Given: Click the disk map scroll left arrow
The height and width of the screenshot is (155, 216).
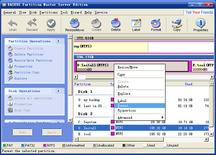Looking at the screenshot, I should pyautogui.click(x=76, y=77).
